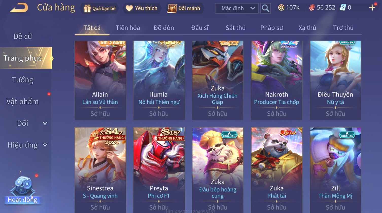This screenshot has height=213, width=382.
Task: Open Vật phẩm in the sidebar
Action: tap(23, 102)
